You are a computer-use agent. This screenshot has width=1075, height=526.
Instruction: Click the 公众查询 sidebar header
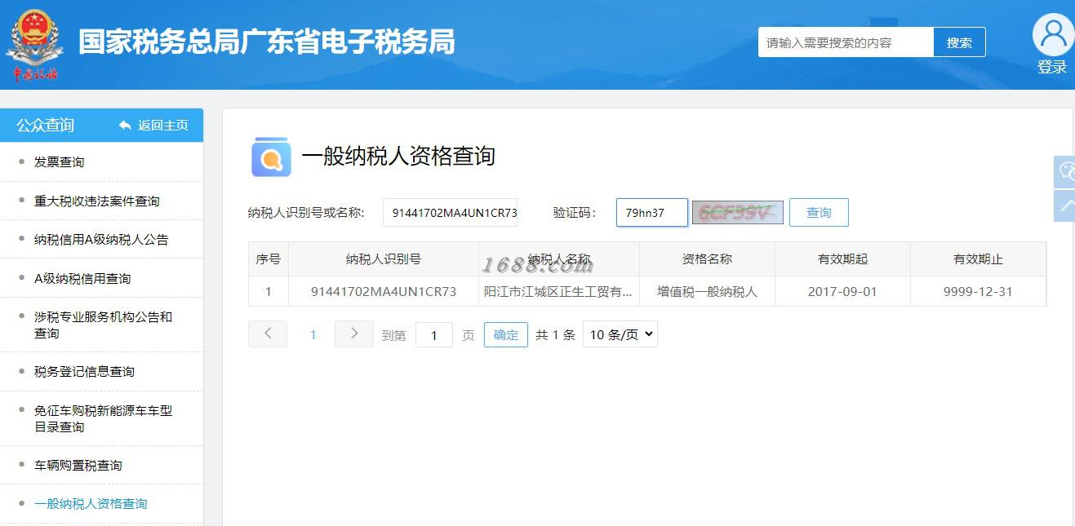46,125
